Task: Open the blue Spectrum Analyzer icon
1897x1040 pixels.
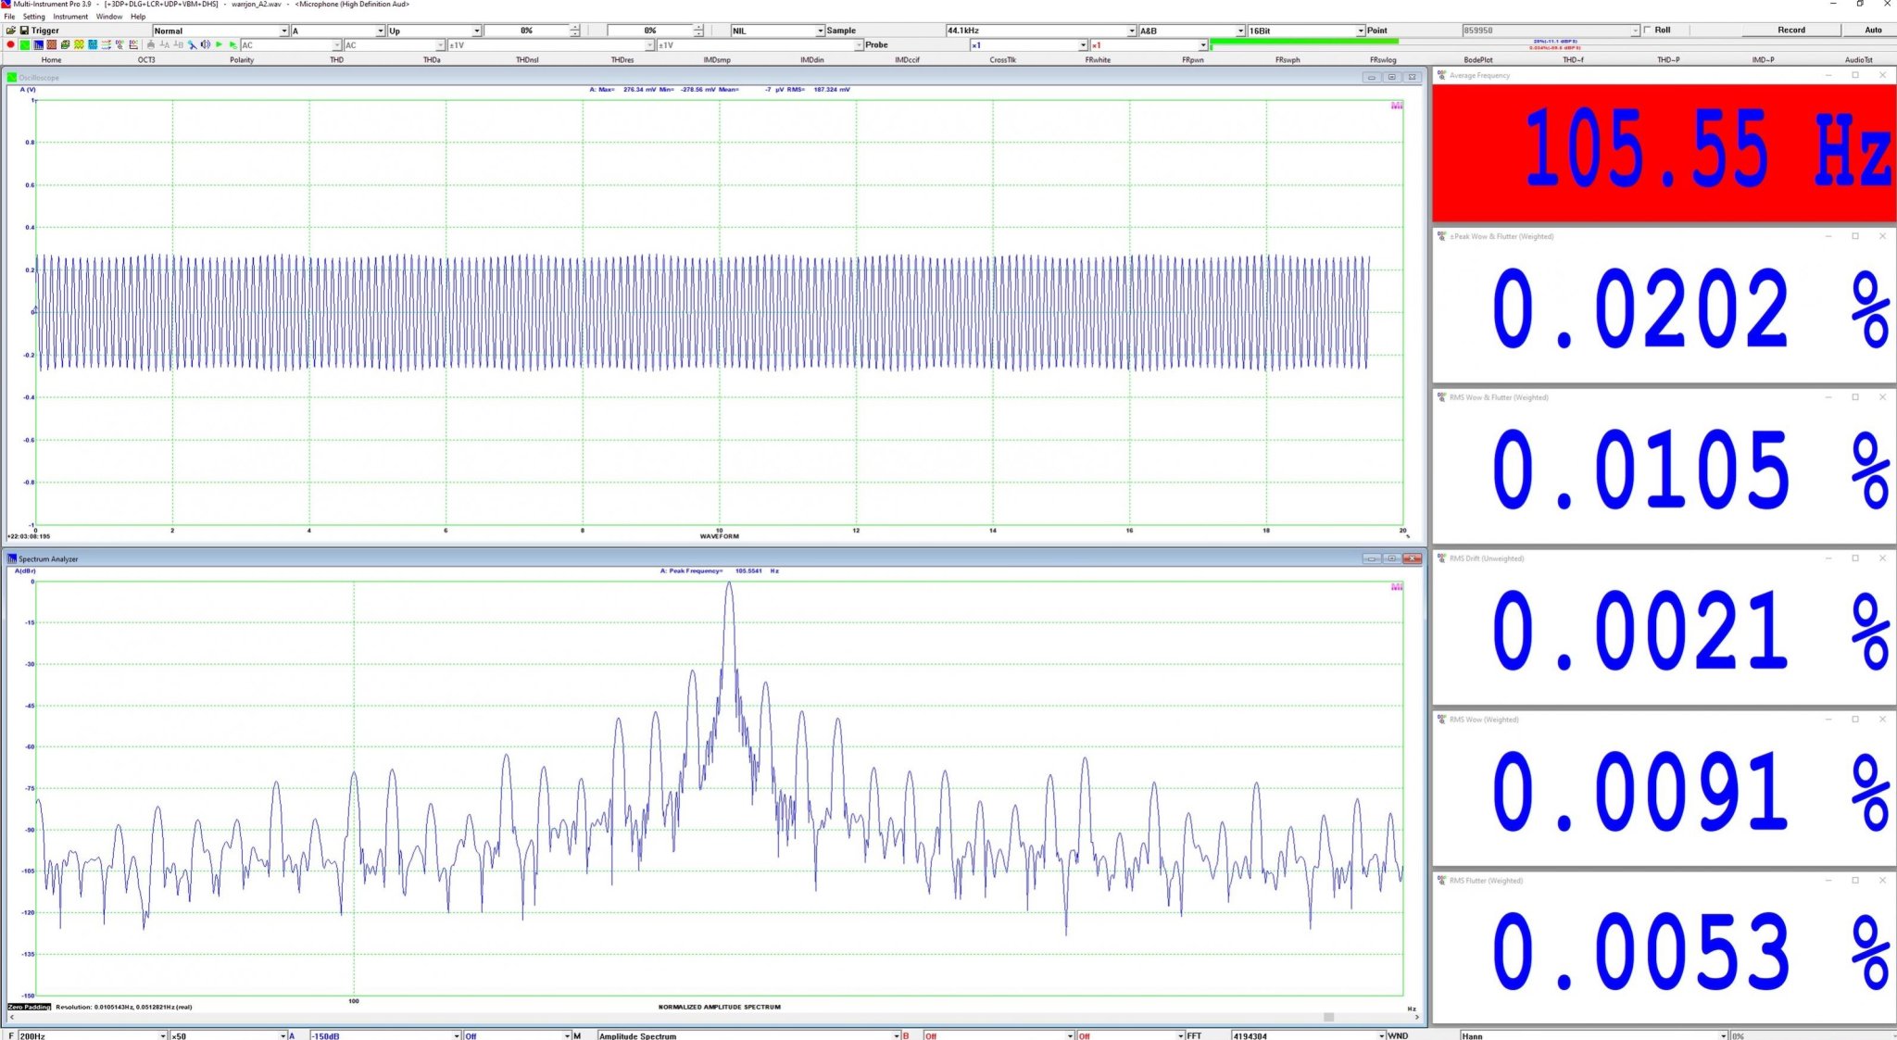Action: click(39, 44)
